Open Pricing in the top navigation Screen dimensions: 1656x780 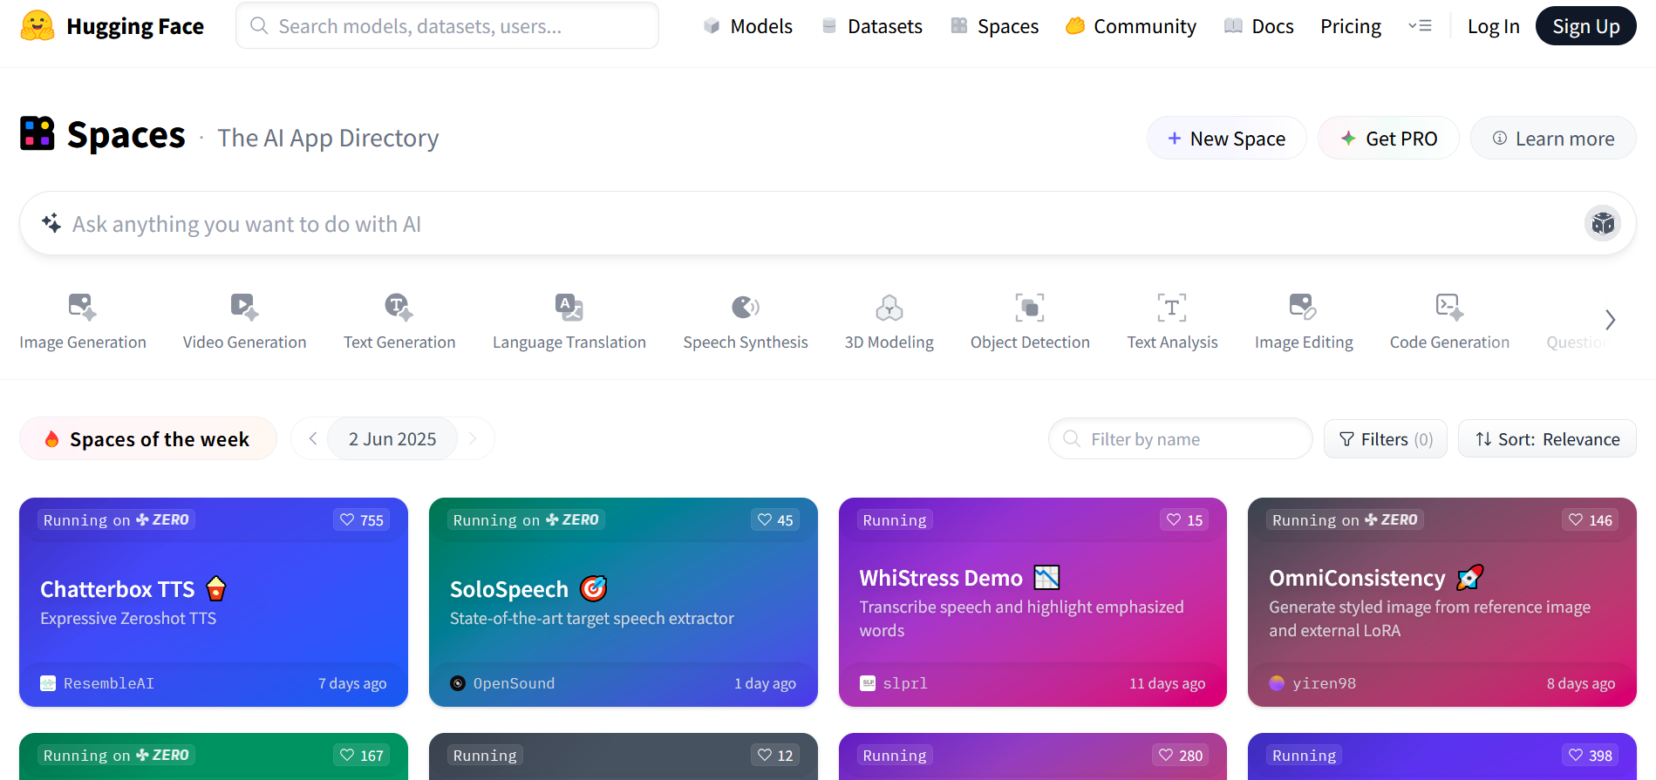(1351, 26)
